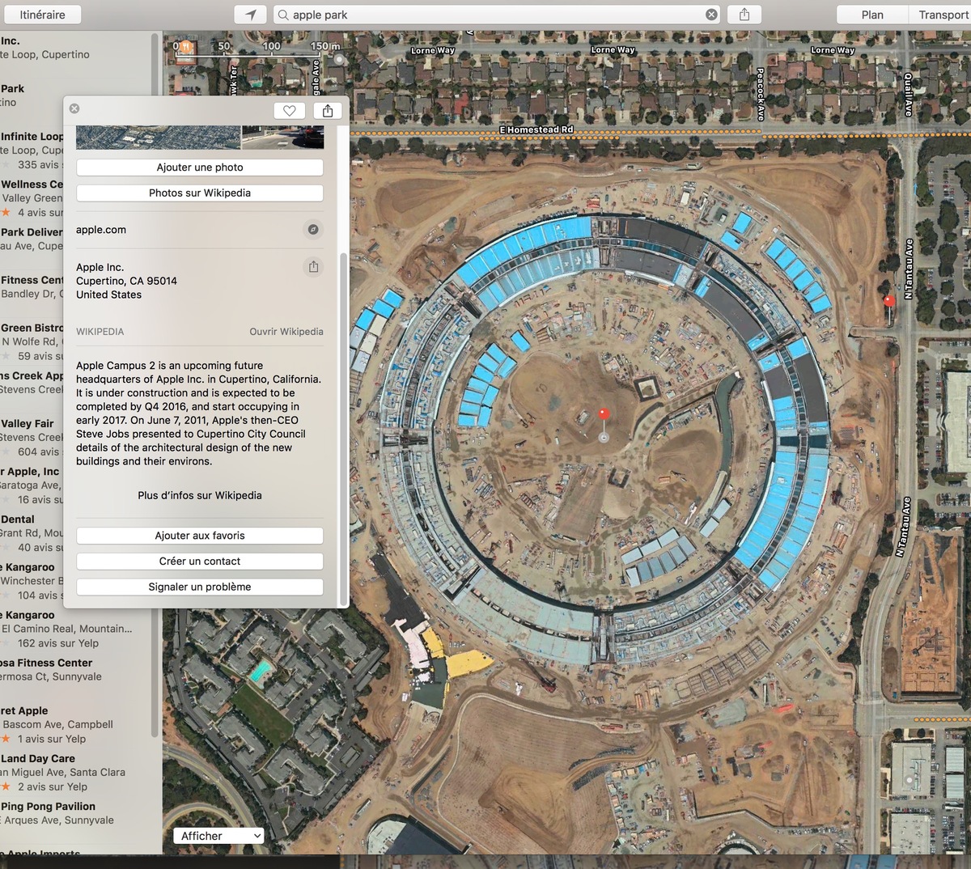
Task: Select the Green Bistro result
Action: click(x=32, y=341)
